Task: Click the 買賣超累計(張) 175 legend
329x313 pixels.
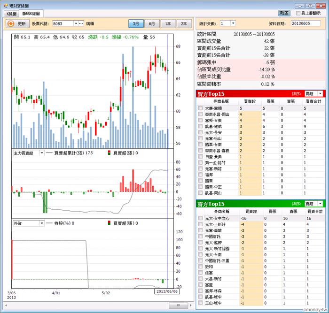Action: point(70,153)
